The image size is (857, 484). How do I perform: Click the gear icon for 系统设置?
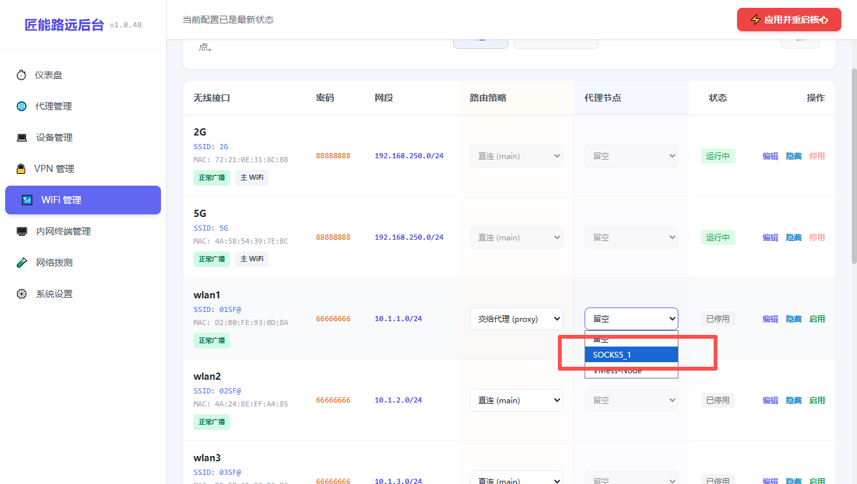22,294
